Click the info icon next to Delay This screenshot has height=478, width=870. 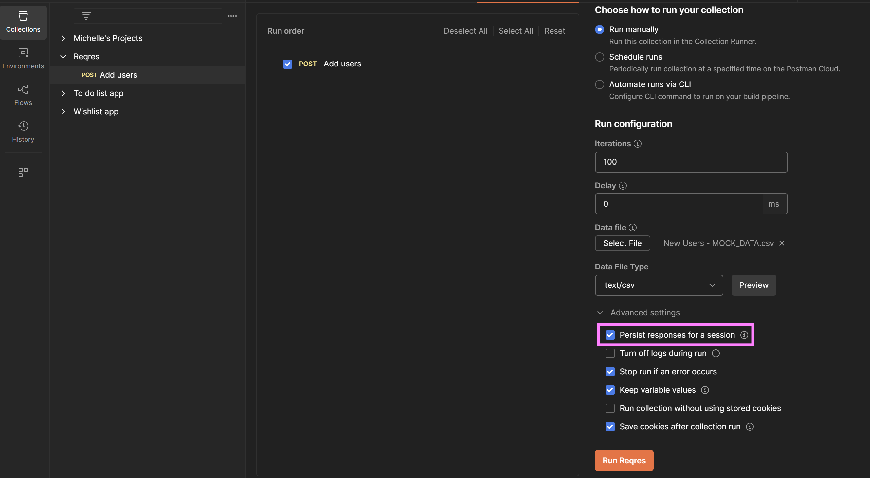coord(623,185)
